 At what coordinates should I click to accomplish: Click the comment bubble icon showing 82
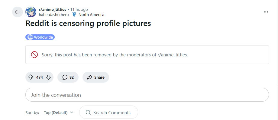[65, 77]
